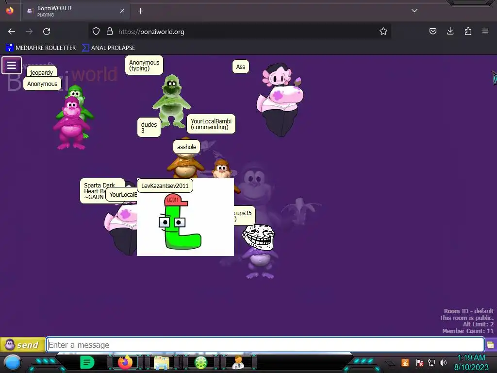Open the green notes app in taskbar
The height and width of the screenshot is (373, 497).
[87, 362]
